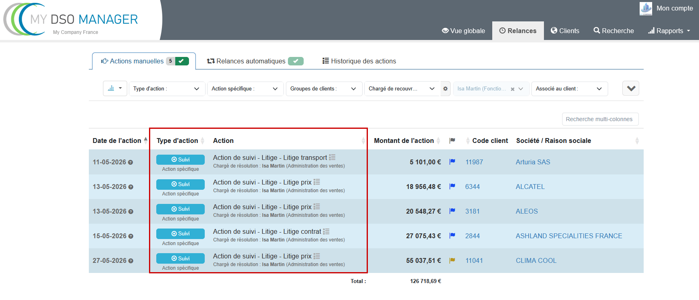
Task: Click the question mark beside 27-05-2026
Action: [130, 261]
